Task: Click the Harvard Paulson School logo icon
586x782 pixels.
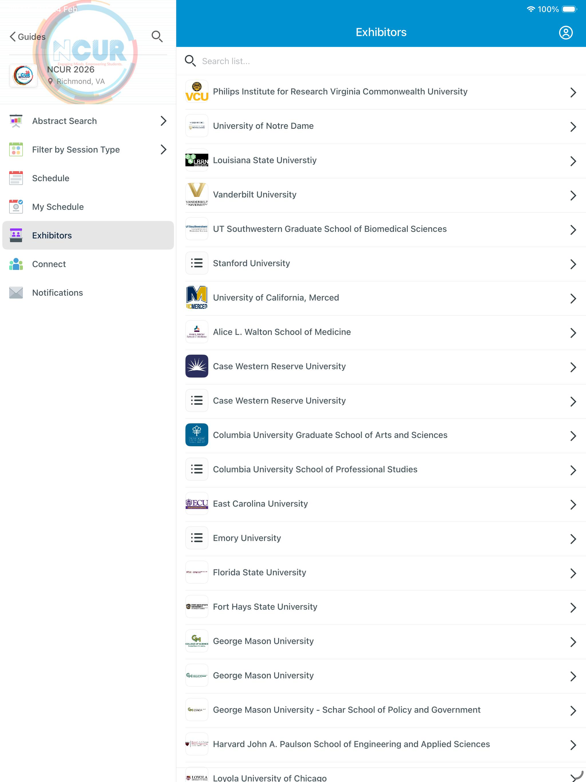Action: coord(197,744)
